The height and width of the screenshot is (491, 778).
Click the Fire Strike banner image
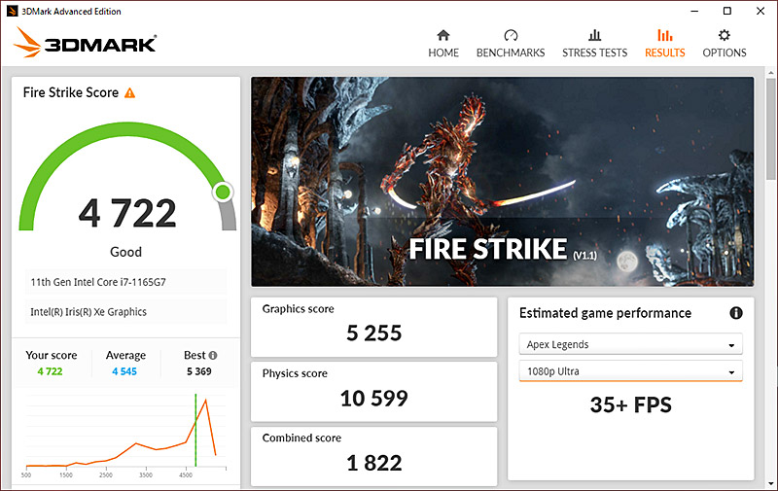pyautogui.click(x=502, y=181)
